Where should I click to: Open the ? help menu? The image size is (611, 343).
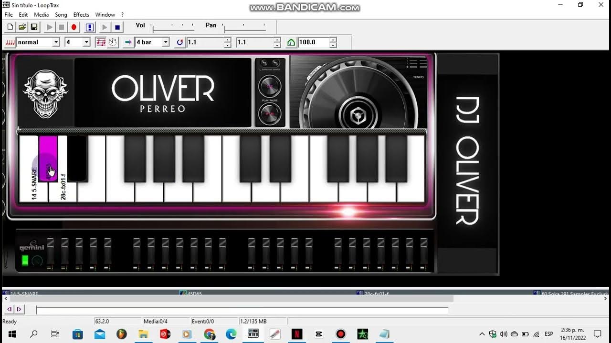coord(122,15)
